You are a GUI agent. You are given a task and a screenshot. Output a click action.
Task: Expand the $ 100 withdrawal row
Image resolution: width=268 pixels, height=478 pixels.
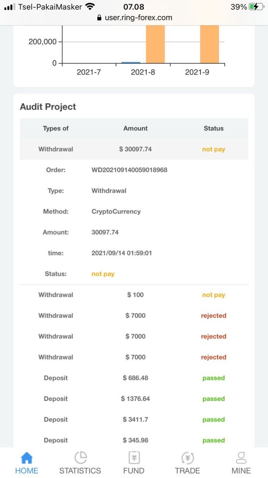click(134, 295)
